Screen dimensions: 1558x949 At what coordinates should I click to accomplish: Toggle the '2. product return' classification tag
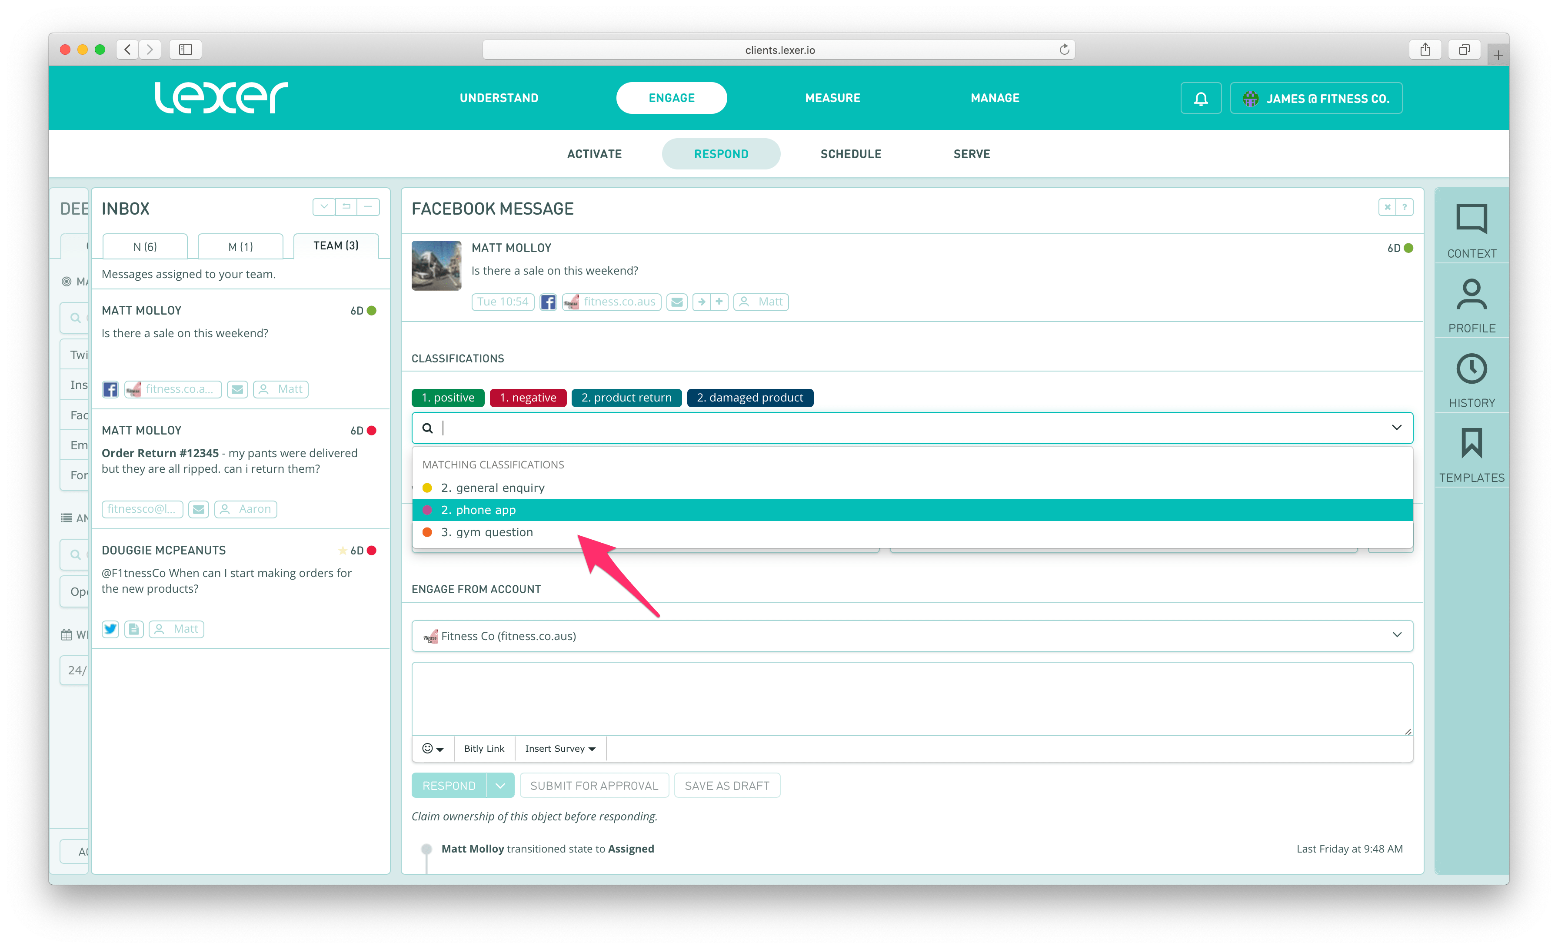click(626, 398)
